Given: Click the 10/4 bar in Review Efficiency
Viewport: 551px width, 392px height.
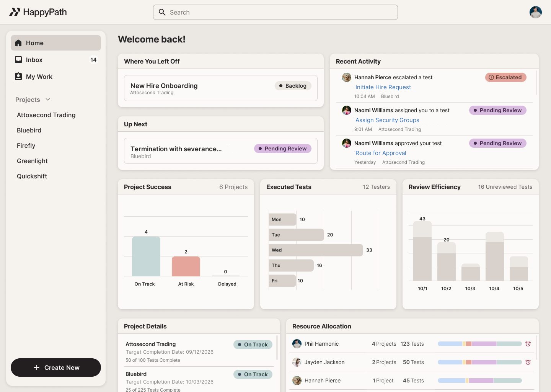Looking at the screenshot, I should [495, 256].
